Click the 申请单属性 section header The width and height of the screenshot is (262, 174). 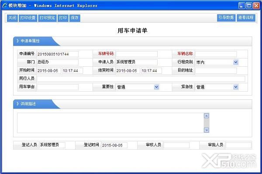point(30,41)
